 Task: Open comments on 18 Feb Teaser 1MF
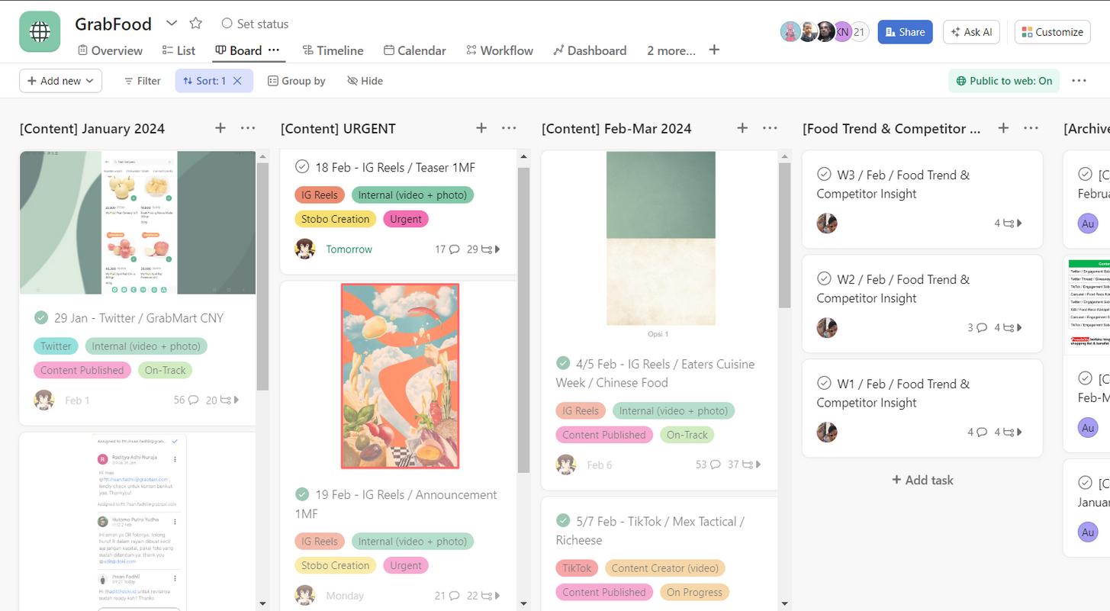(447, 249)
